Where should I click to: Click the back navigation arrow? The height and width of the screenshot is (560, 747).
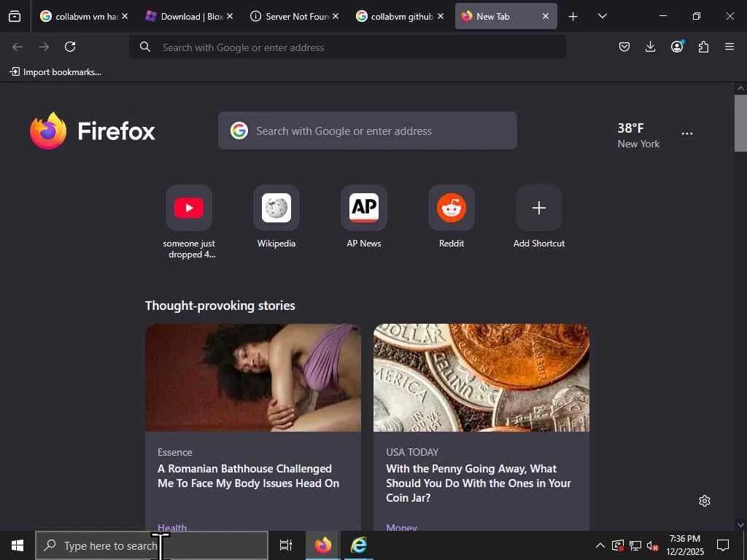tap(18, 47)
